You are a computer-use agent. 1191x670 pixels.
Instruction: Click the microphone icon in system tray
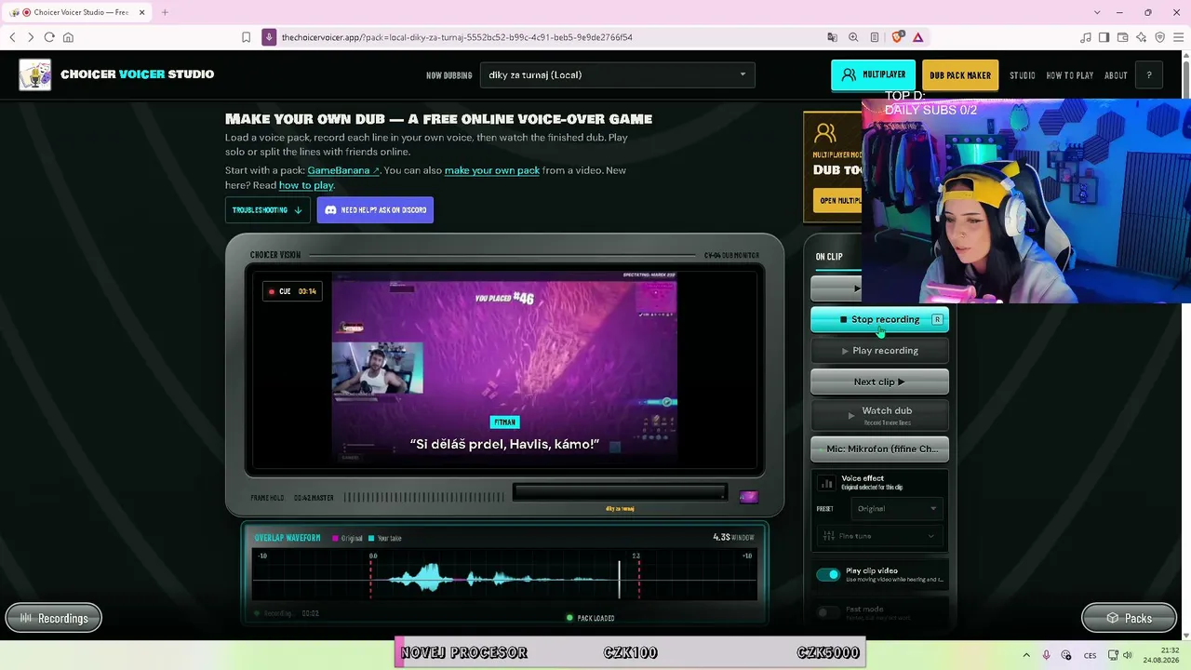tap(1046, 655)
